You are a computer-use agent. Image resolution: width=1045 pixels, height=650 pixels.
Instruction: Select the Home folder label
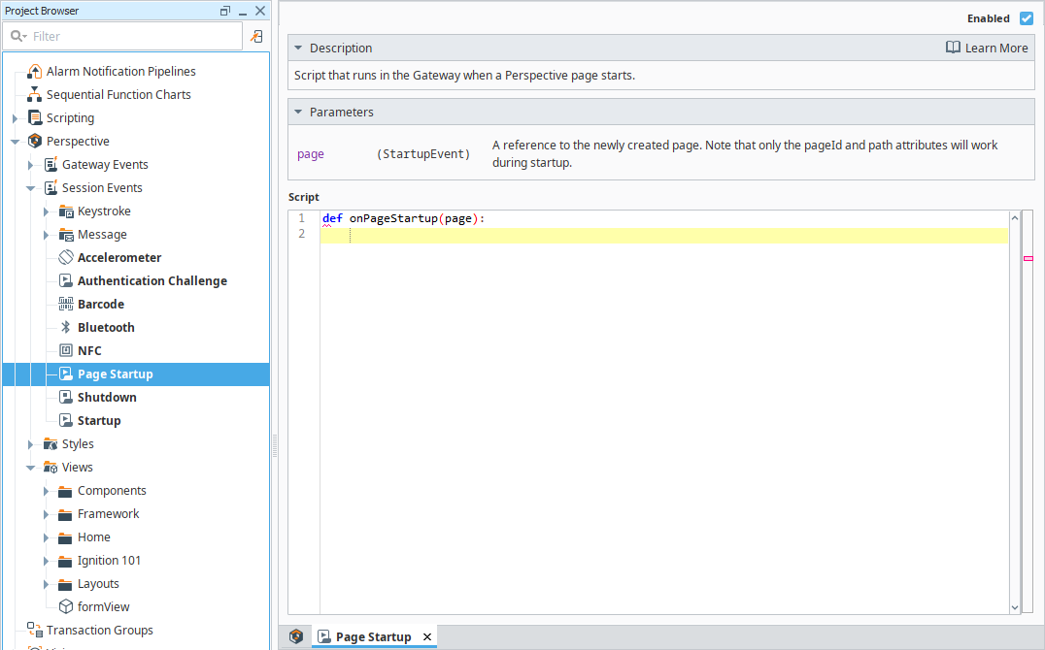[x=94, y=536]
